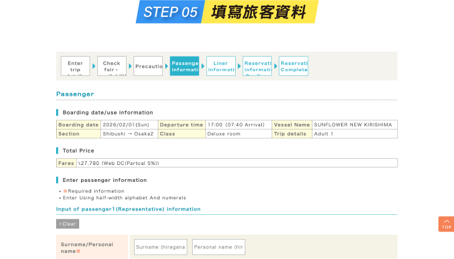Viewport: 454px width, 259px height.
Task: Go to the Enter trip details step
Action: [75, 66]
